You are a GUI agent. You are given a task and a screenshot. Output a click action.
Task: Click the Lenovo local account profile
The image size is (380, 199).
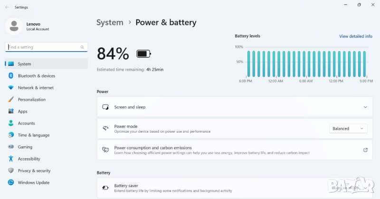28,26
